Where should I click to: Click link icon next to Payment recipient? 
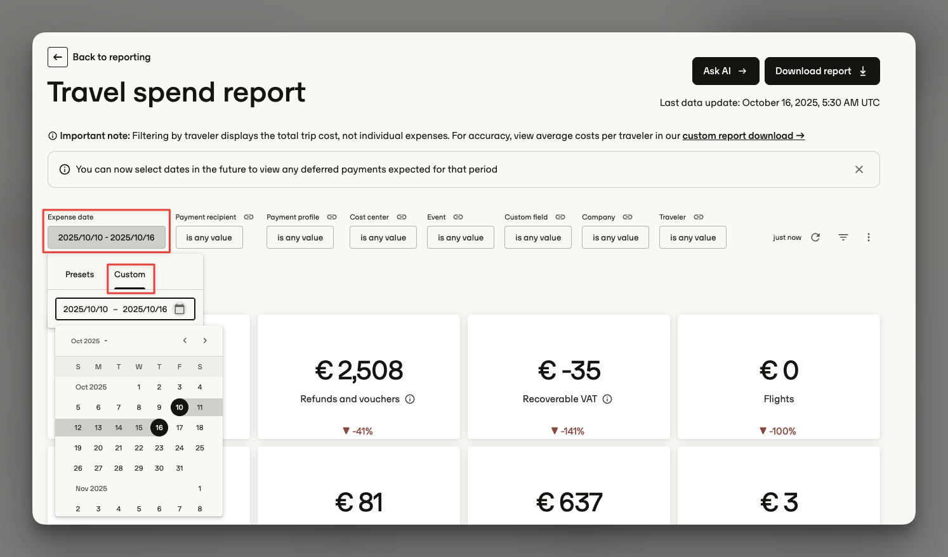pyautogui.click(x=249, y=217)
